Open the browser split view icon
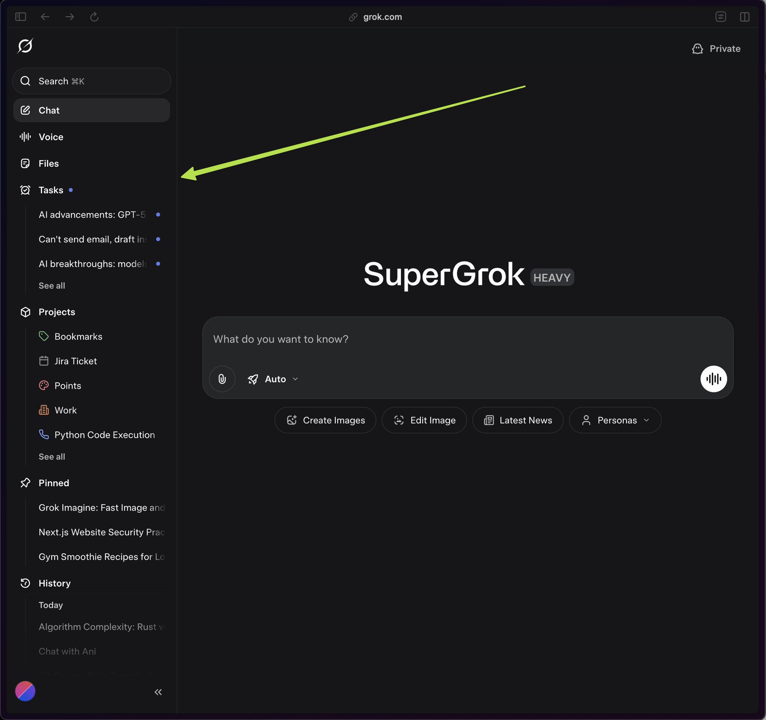 coord(744,17)
